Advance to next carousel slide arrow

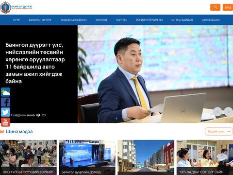click(x=228, y=112)
